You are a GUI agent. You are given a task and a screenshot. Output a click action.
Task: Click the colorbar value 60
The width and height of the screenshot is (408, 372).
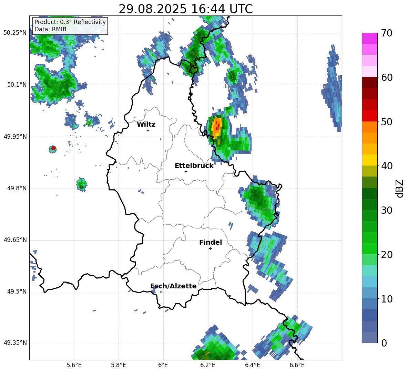pyautogui.click(x=387, y=77)
